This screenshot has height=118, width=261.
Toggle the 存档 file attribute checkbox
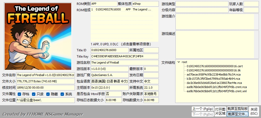[x=19, y=94]
